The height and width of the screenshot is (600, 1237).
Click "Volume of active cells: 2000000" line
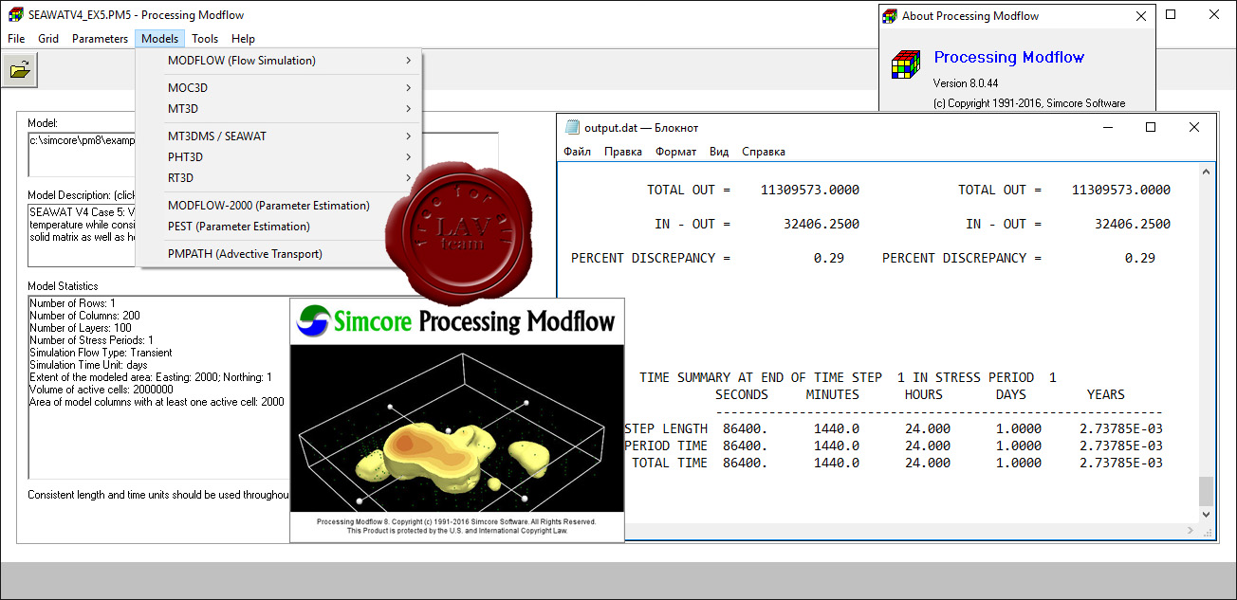tap(102, 390)
